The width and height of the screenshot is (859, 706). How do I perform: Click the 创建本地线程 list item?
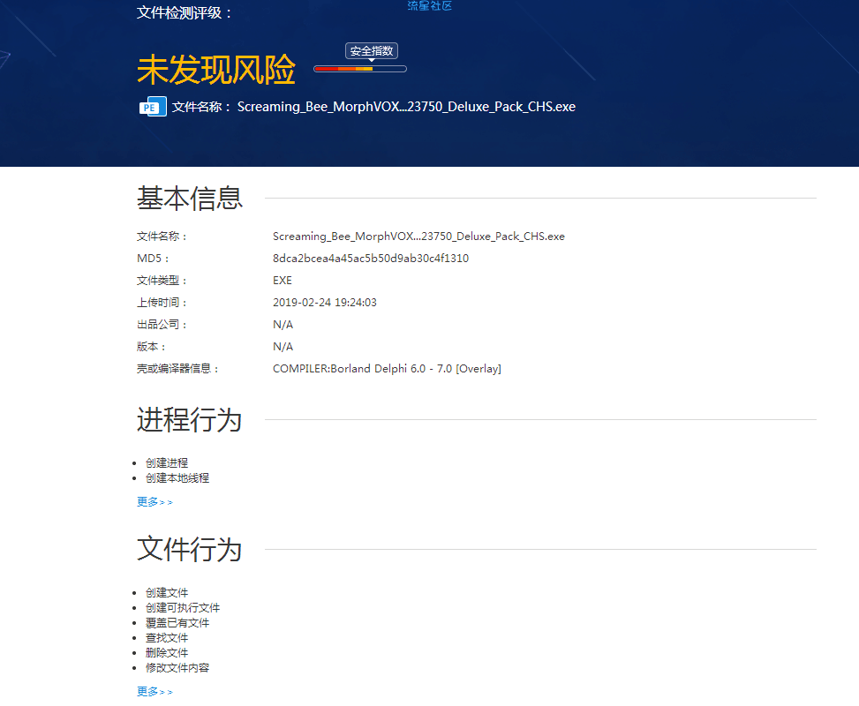click(x=177, y=478)
